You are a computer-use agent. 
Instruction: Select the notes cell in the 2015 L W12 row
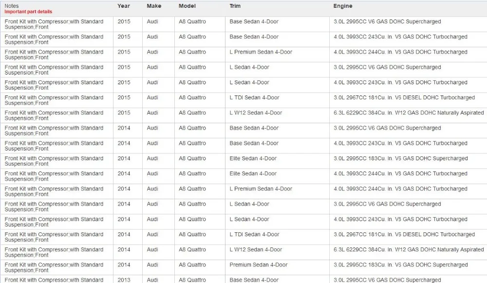(x=54, y=115)
